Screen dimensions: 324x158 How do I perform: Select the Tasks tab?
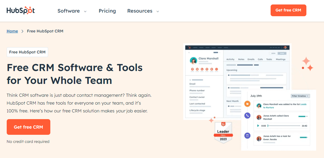[x=269, y=59]
